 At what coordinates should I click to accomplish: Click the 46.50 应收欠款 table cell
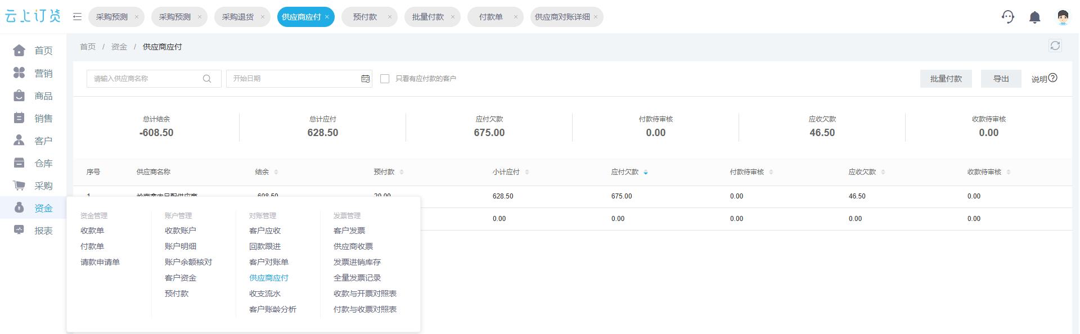tap(857, 196)
